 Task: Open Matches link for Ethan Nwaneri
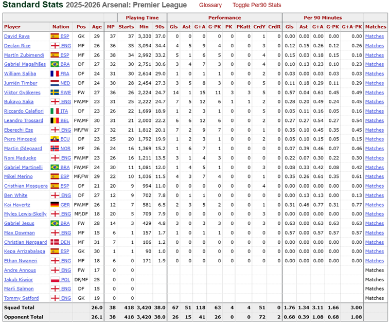[375, 261]
